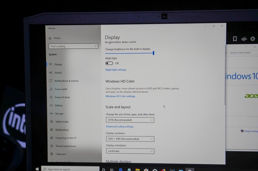
Task: Click the taskbar Type here to search box
Action: [70, 169]
